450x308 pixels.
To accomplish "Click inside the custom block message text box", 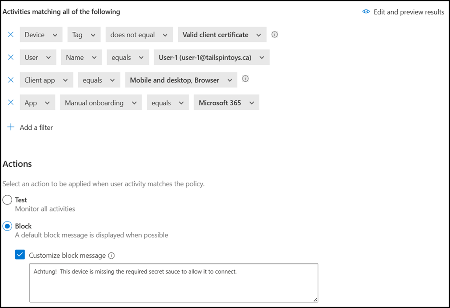I will pos(173,283).
